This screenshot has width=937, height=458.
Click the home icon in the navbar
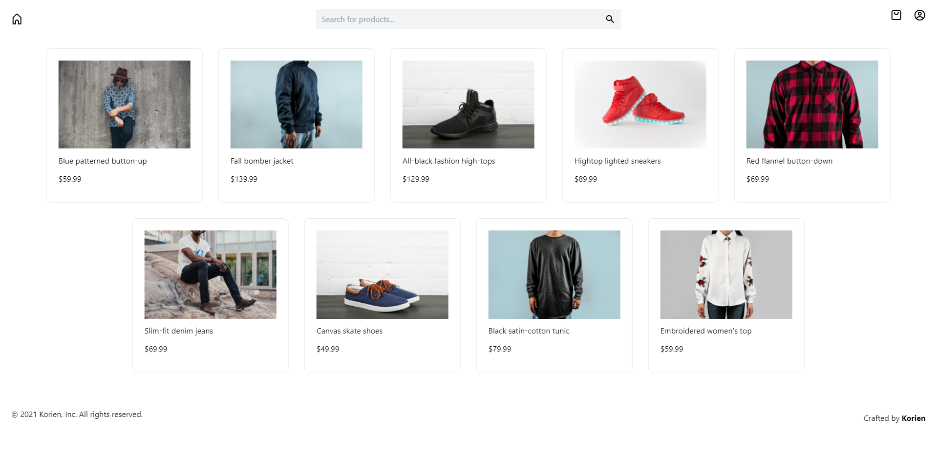pos(17,19)
